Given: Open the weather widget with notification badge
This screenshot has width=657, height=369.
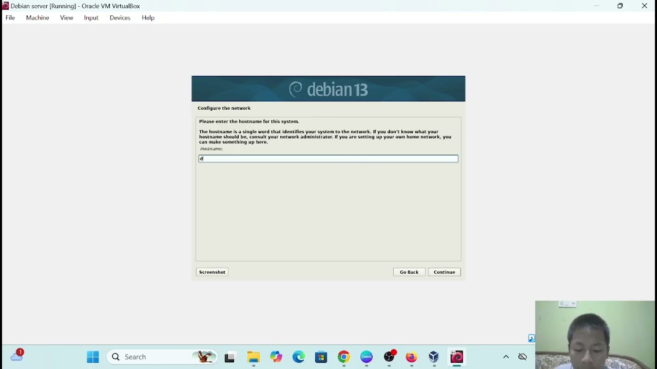Looking at the screenshot, I should tap(17, 355).
